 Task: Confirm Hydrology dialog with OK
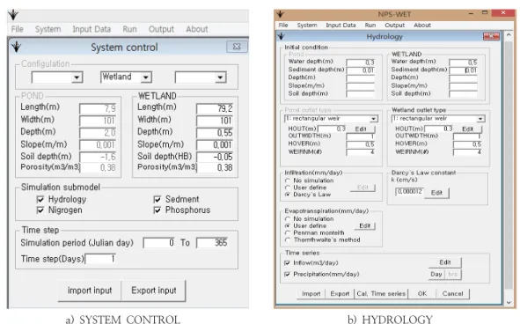click(422, 294)
